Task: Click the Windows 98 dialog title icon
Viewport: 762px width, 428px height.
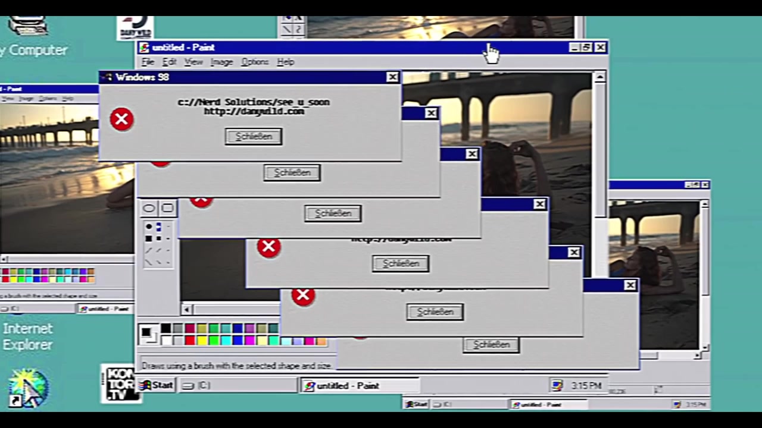Action: 108,77
